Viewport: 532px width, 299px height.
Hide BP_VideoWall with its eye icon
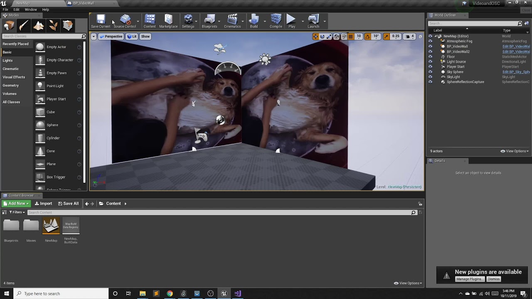click(430, 47)
